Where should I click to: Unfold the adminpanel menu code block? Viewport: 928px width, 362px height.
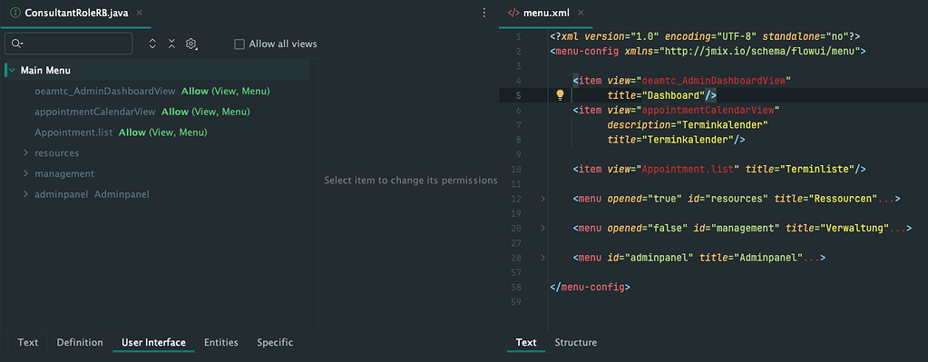(542, 258)
